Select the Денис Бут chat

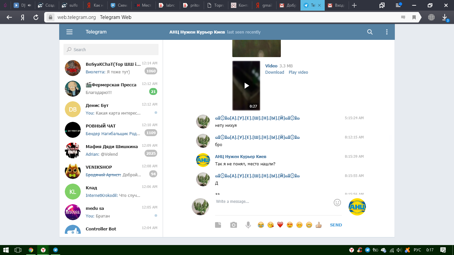tap(111, 109)
